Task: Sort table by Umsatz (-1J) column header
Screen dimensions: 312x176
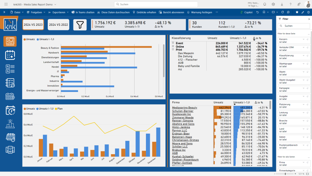Action: 241,102
